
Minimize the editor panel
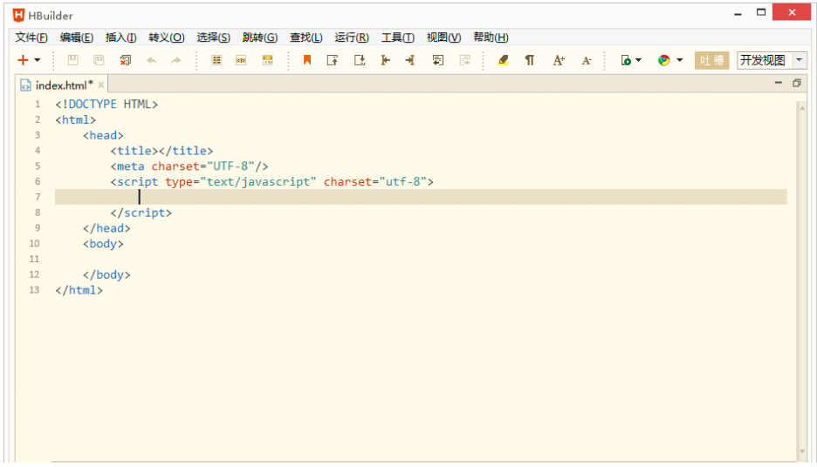779,83
